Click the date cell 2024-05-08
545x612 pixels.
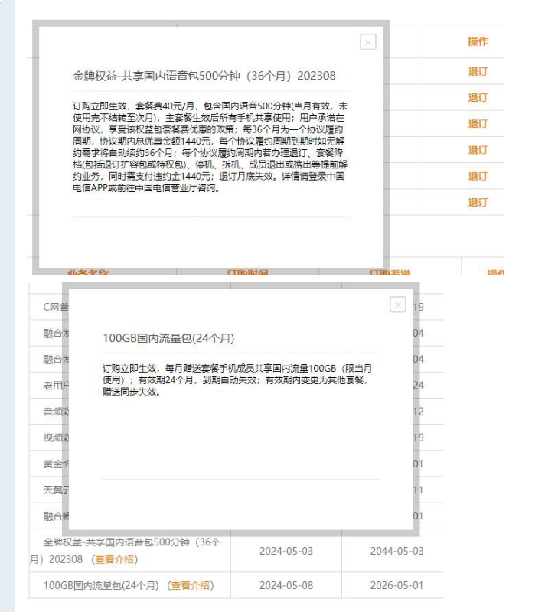click(x=286, y=585)
